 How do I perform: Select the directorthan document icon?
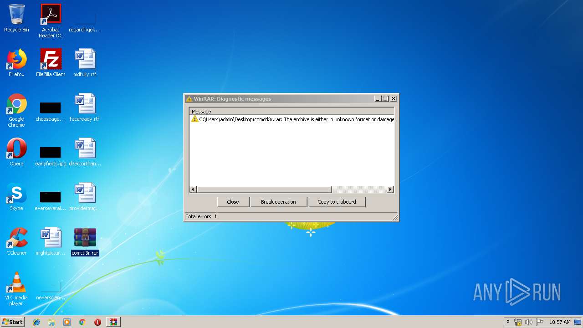coord(85,152)
